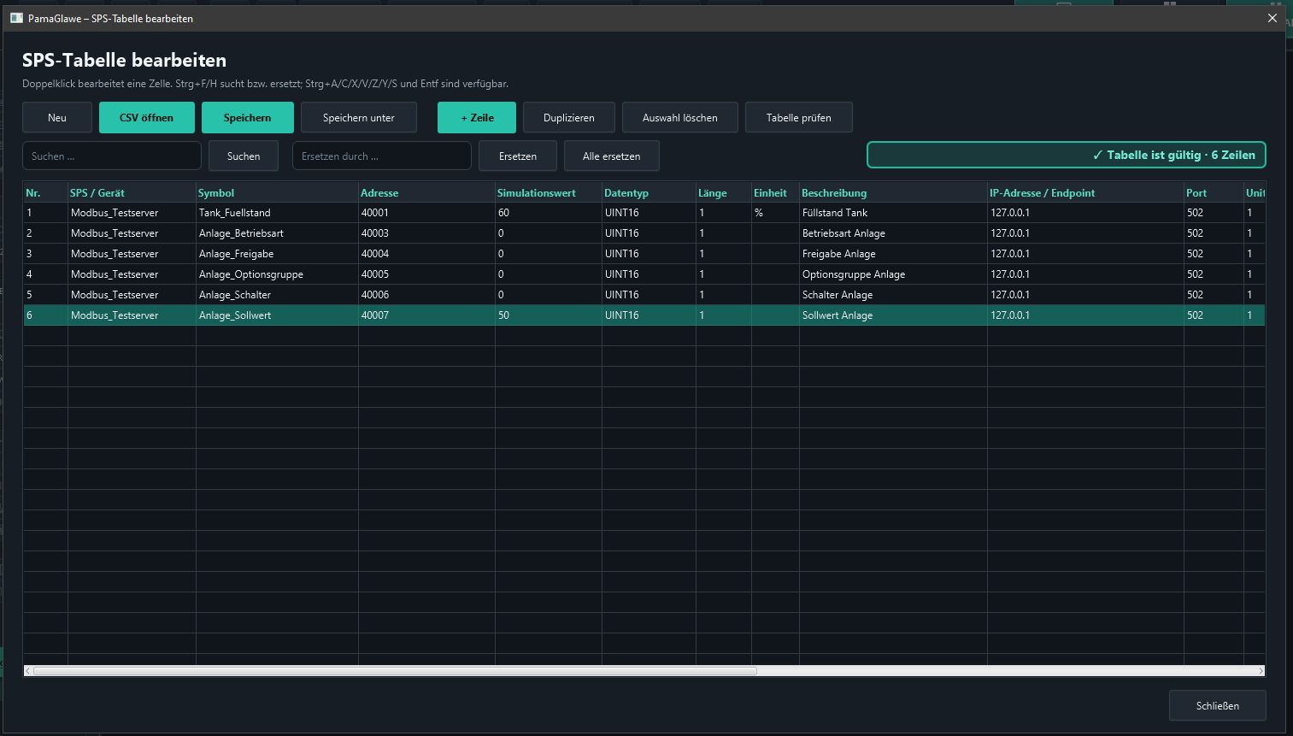Open a CSV file with CSV öffnen
The image size is (1293, 736).
(x=147, y=118)
